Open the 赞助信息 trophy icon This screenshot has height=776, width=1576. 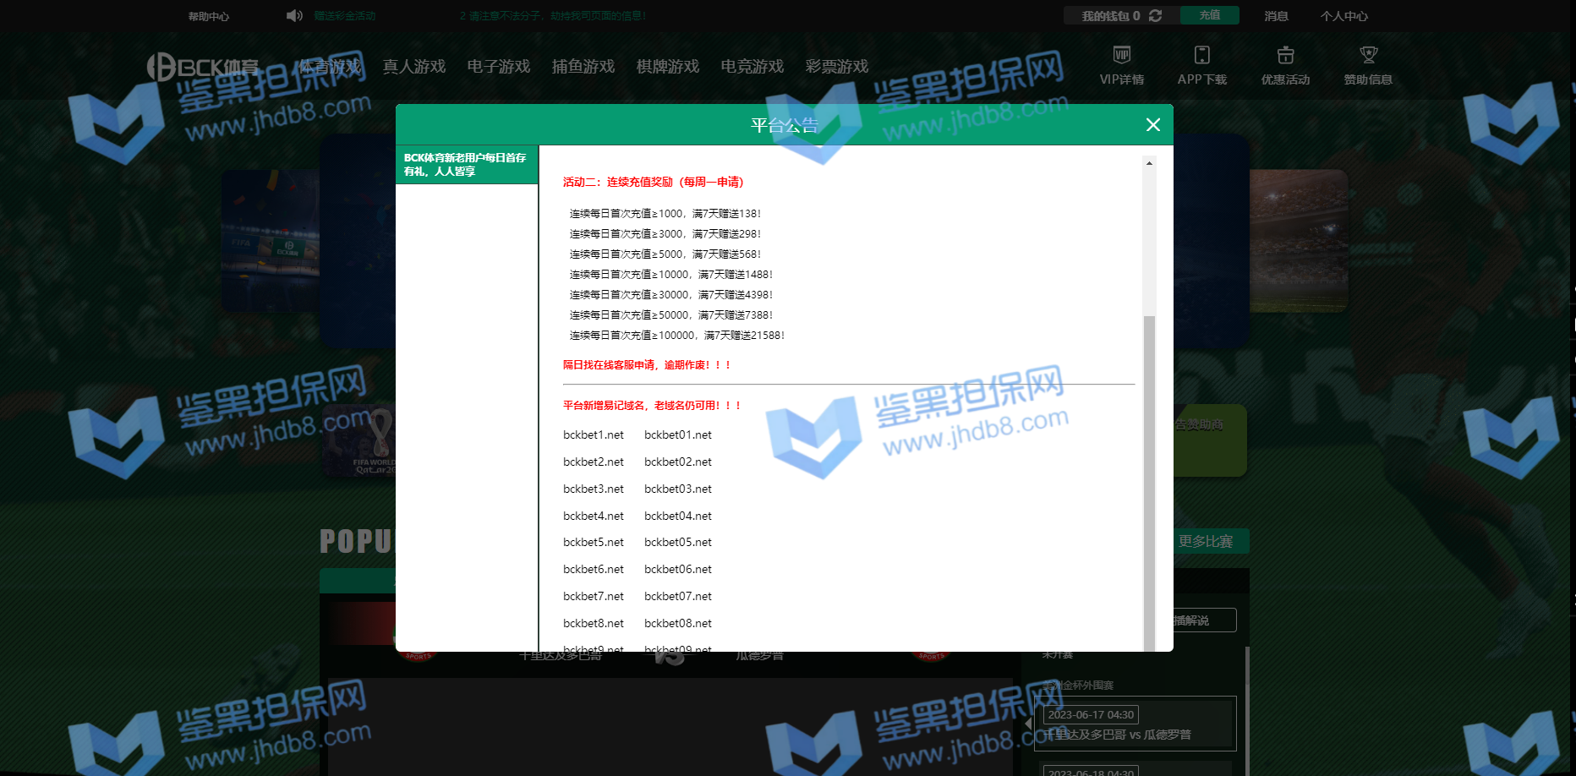tap(1368, 56)
